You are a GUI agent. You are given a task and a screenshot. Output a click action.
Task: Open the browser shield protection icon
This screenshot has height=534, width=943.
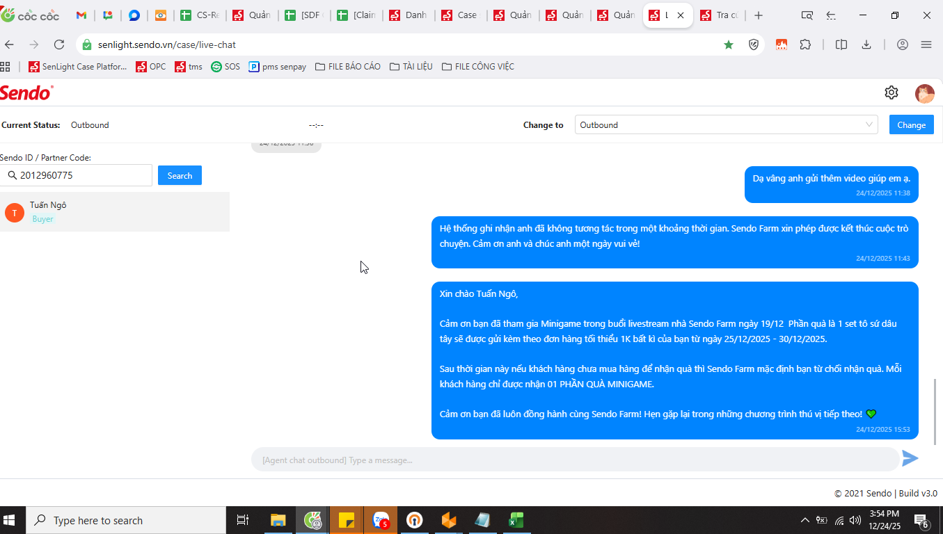[x=754, y=44]
